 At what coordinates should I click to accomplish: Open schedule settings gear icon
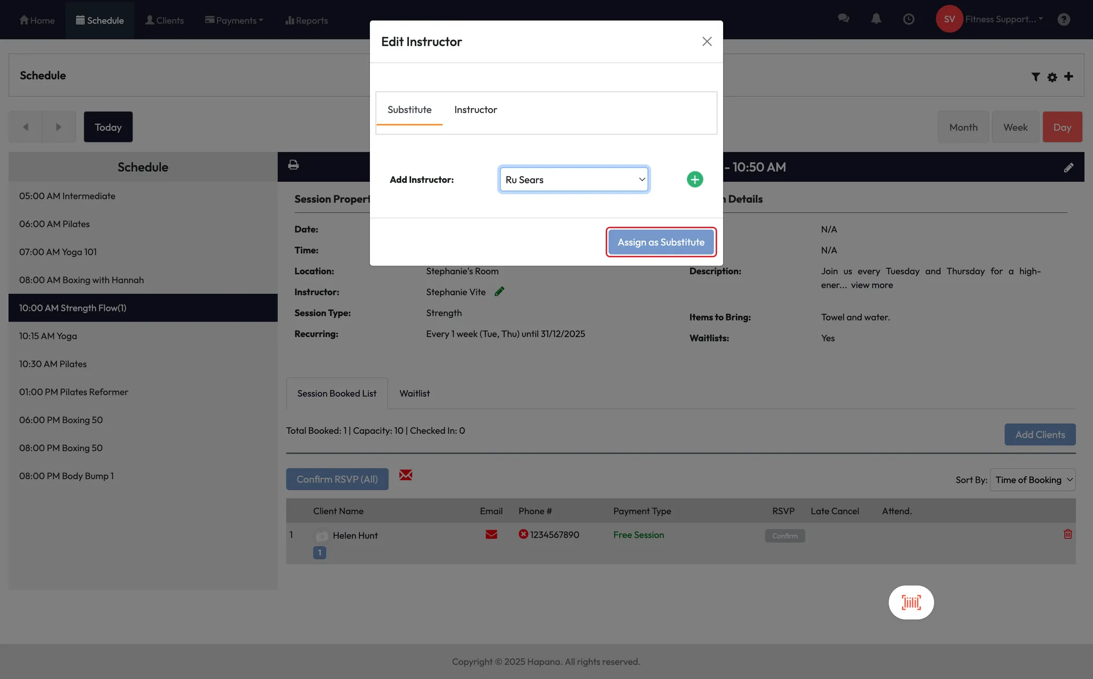1052,77
